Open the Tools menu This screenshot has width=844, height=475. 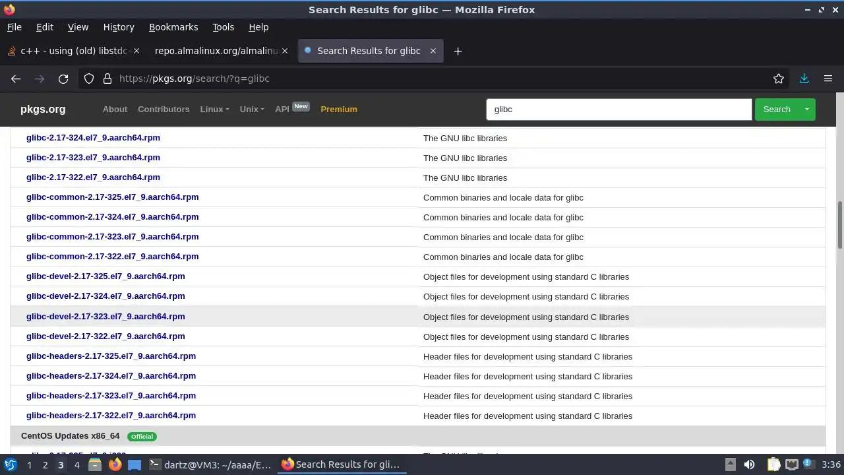(x=223, y=27)
